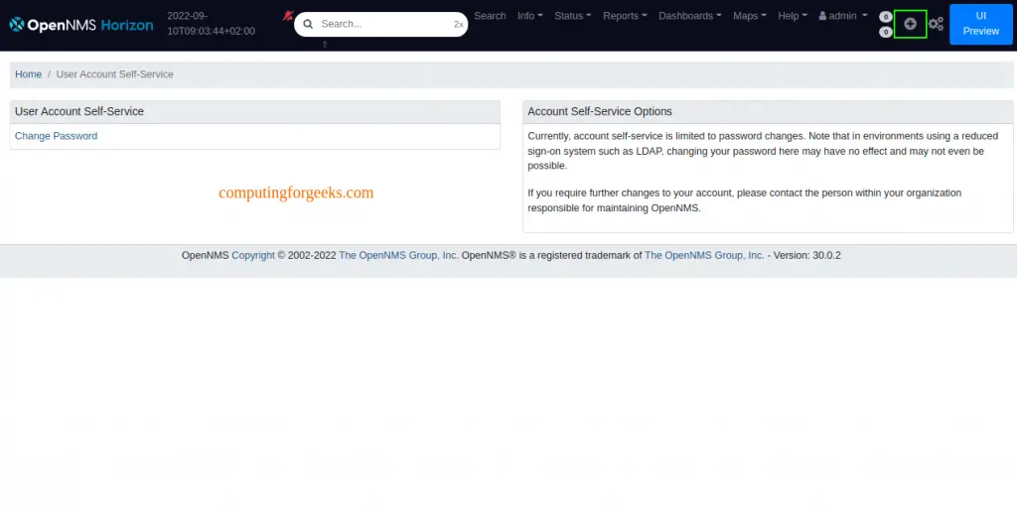Go to Home via breadcrumb link
This screenshot has width=1017, height=511.
click(x=29, y=74)
